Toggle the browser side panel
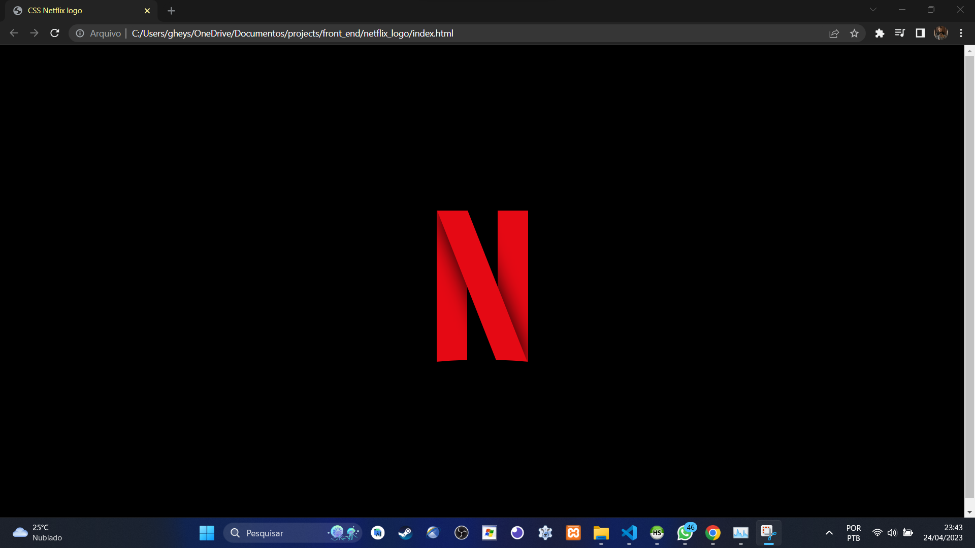975x548 pixels. click(920, 33)
